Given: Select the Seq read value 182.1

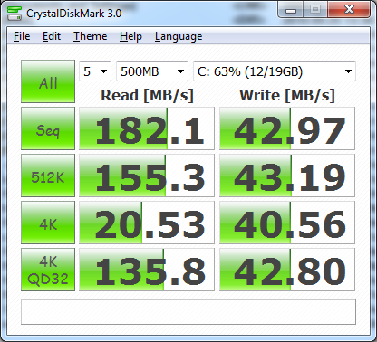Looking at the screenshot, I should (147, 128).
